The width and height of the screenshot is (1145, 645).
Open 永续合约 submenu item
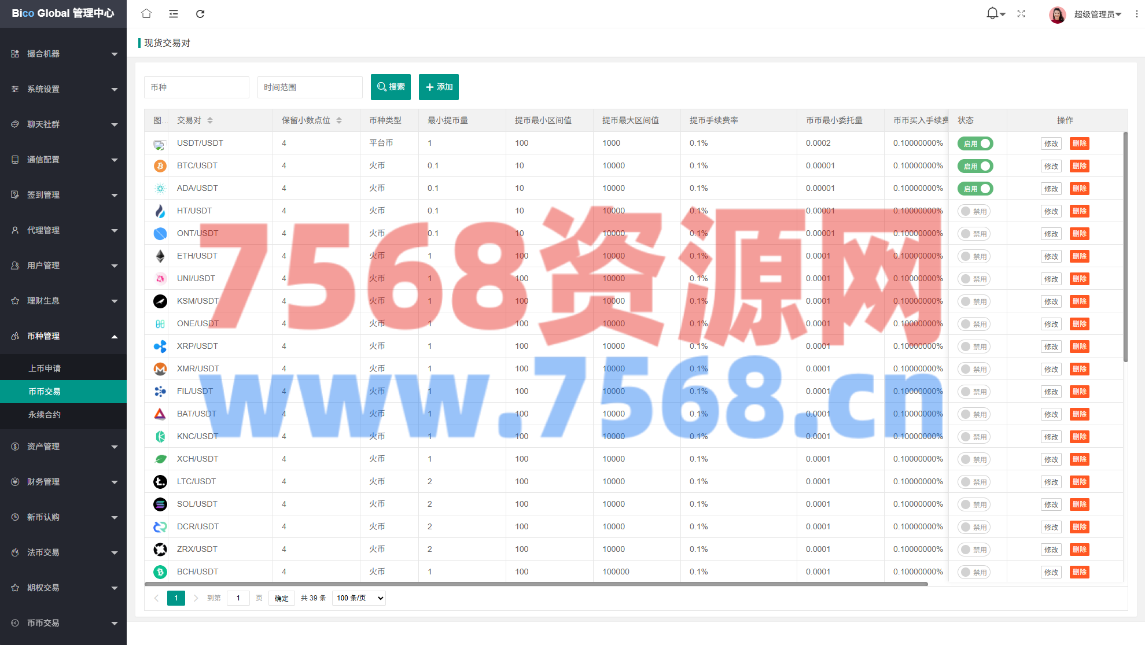point(45,415)
